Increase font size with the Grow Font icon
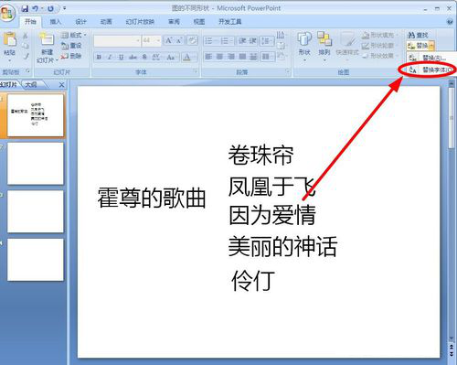Image resolution: width=457 pixels, height=365 pixels. [x=168, y=40]
